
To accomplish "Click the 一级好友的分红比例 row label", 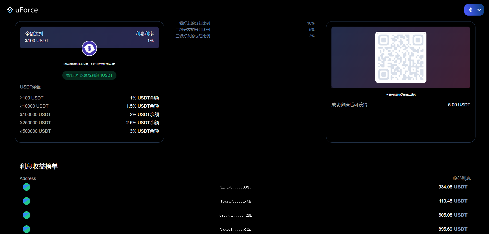I will coord(193,23).
